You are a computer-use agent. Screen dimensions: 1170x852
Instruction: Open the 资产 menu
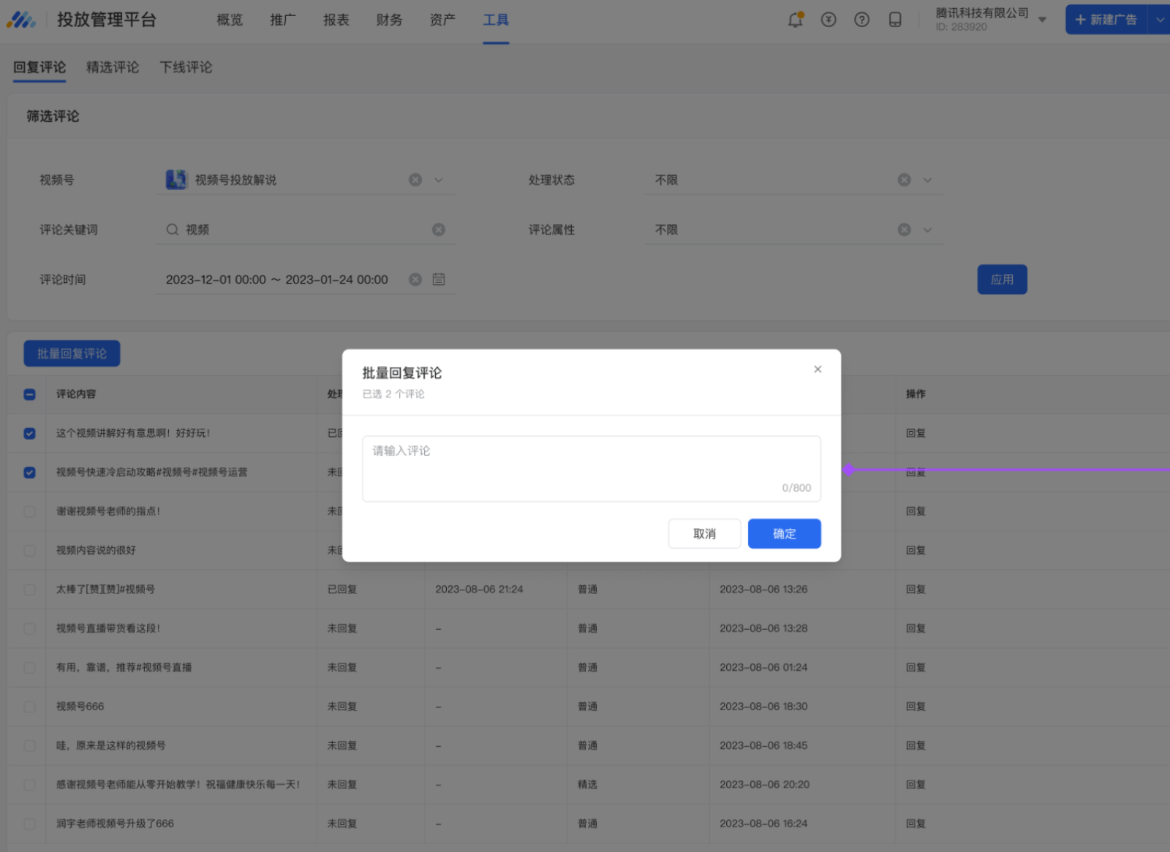442,20
